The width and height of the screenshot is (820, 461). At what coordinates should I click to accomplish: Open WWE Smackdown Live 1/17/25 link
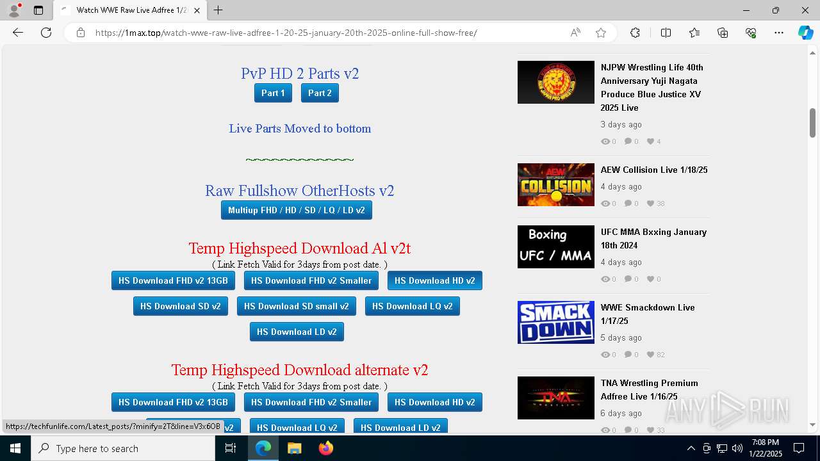point(648,314)
